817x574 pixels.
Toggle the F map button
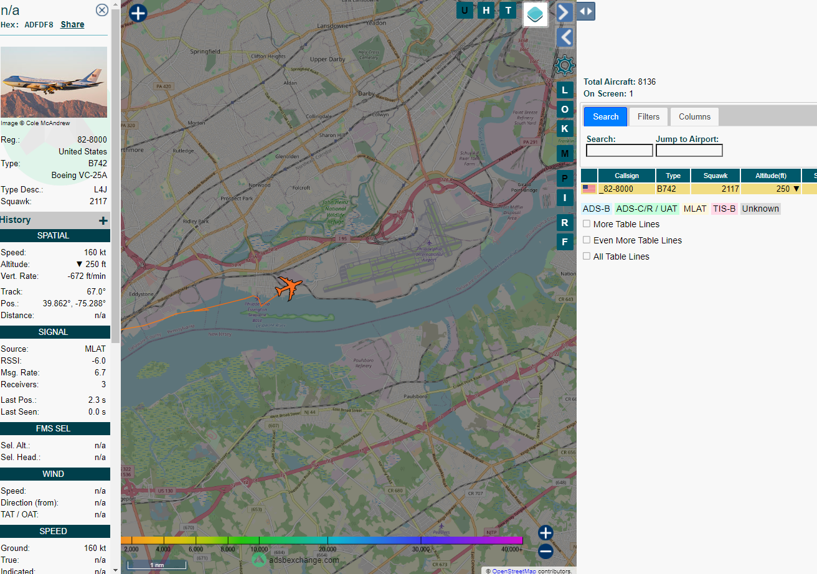(x=565, y=242)
